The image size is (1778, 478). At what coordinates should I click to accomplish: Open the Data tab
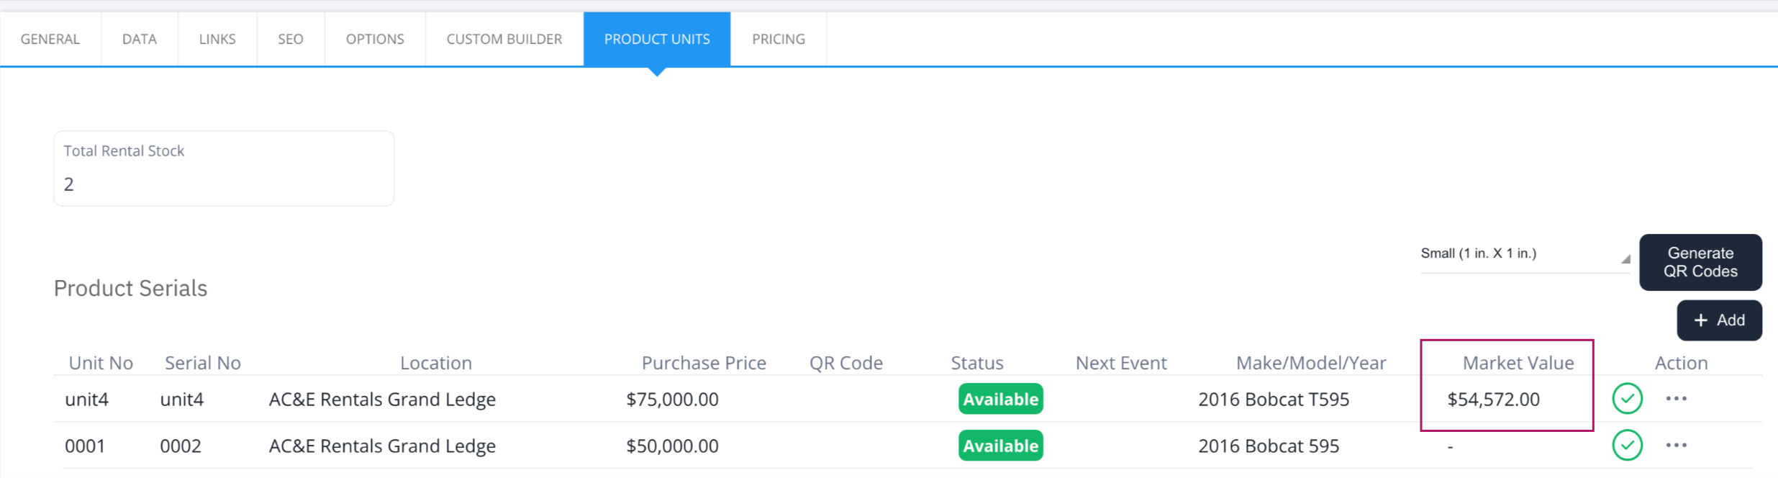point(140,39)
